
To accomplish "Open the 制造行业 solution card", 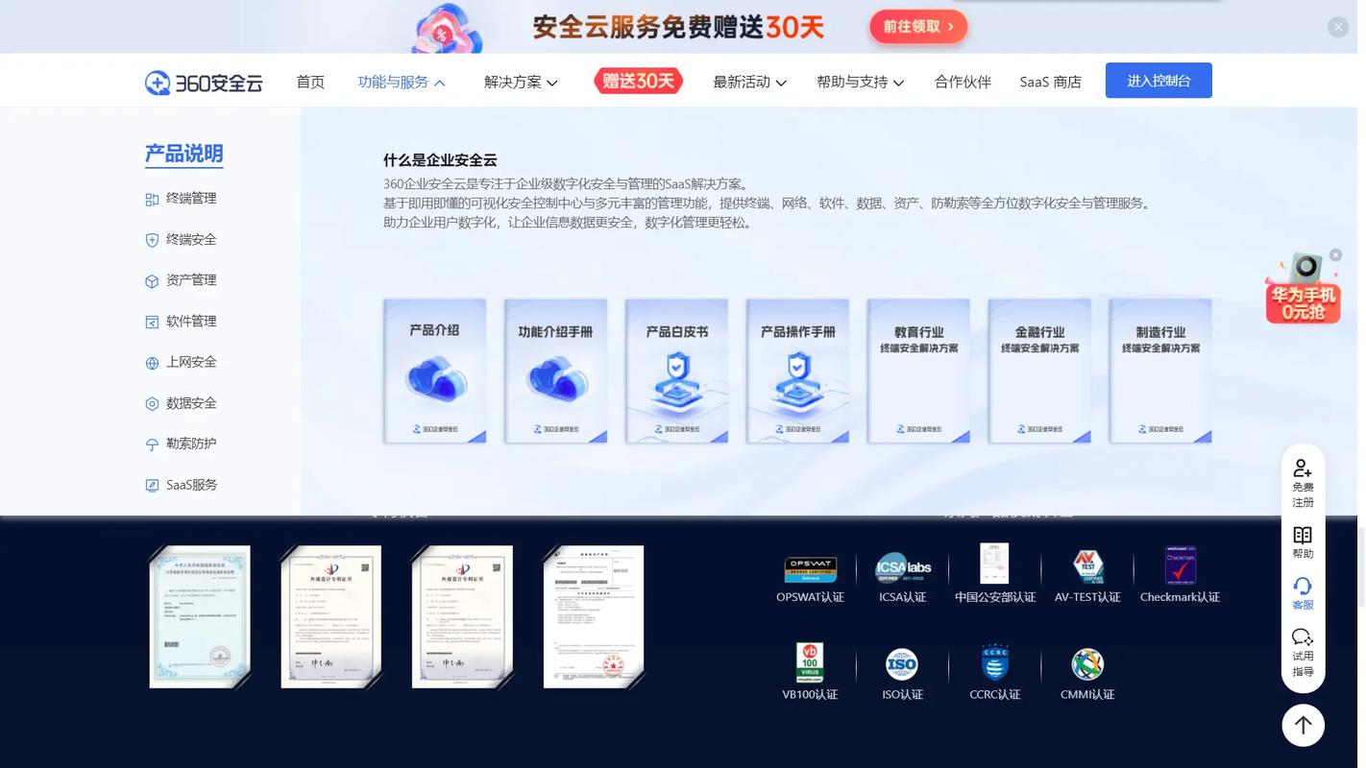I will pos(1160,371).
